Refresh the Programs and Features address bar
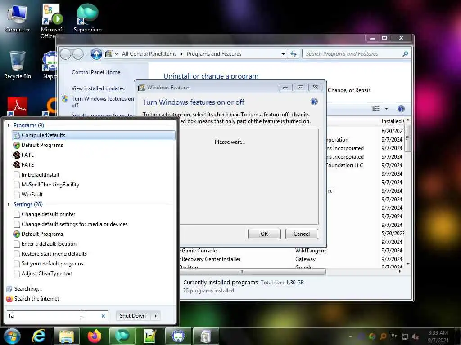The height and width of the screenshot is (345, 461). coord(294,54)
